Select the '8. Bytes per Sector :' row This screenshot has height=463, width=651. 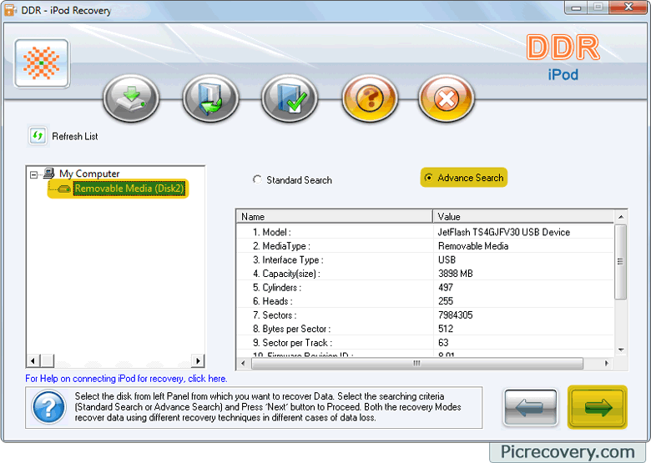[x=291, y=329]
